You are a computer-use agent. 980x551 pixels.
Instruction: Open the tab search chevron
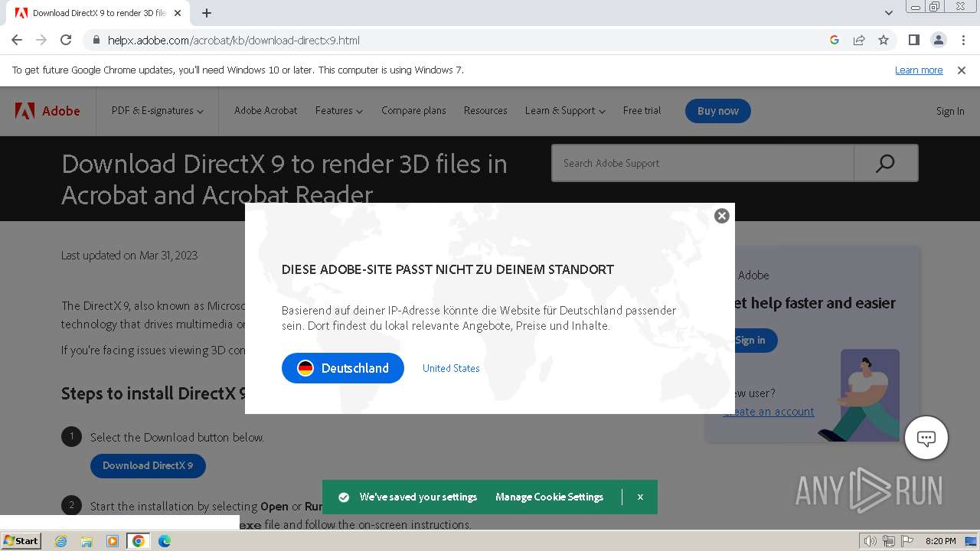(889, 13)
